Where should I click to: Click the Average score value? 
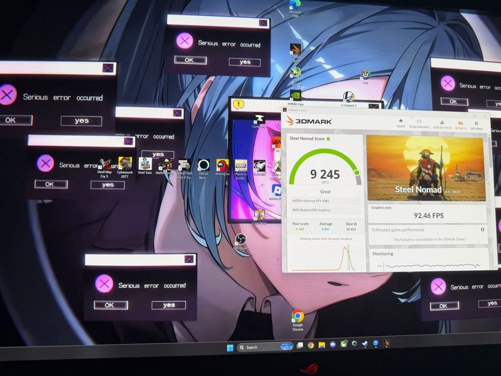click(x=325, y=229)
